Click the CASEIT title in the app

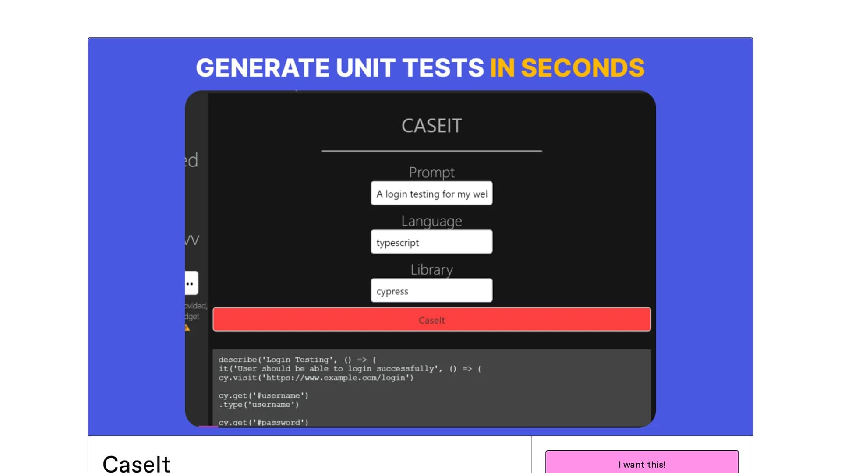pyautogui.click(x=431, y=126)
